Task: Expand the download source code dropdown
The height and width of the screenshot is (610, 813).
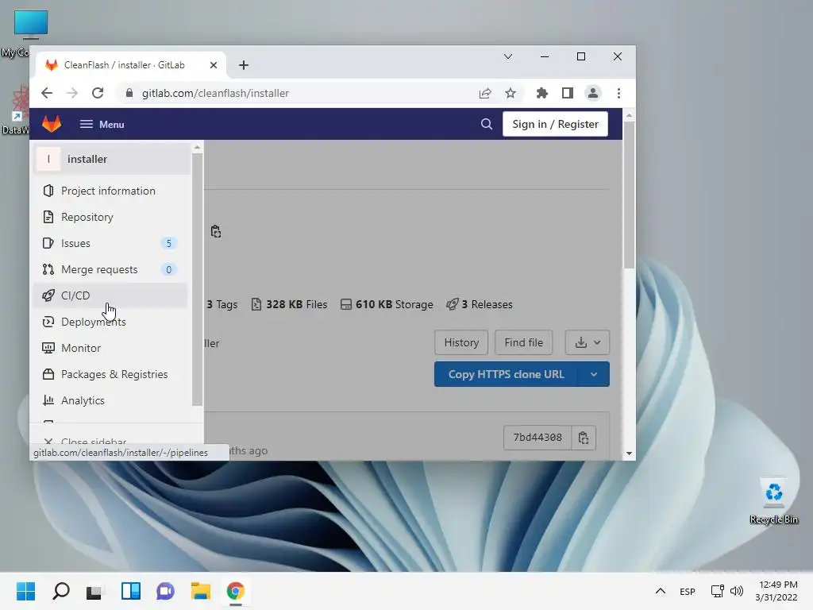Action: click(588, 343)
